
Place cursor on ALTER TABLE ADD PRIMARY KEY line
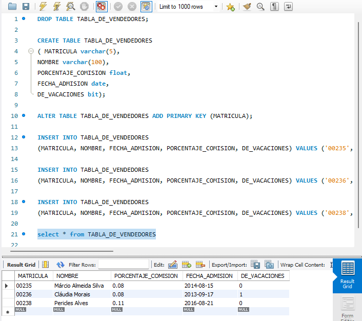(x=145, y=116)
